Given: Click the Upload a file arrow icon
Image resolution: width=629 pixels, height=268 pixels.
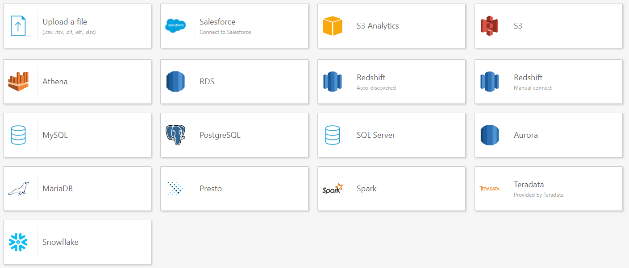Looking at the screenshot, I should 18,26.
